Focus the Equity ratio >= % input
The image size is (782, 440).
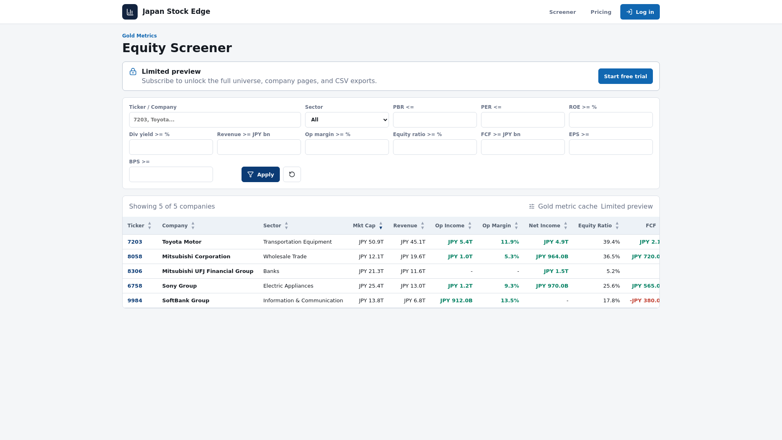point(435,147)
